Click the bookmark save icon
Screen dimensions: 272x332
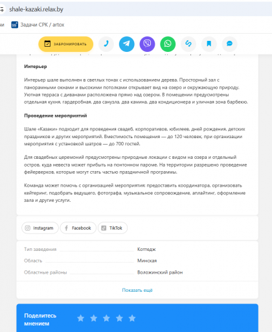(209, 44)
